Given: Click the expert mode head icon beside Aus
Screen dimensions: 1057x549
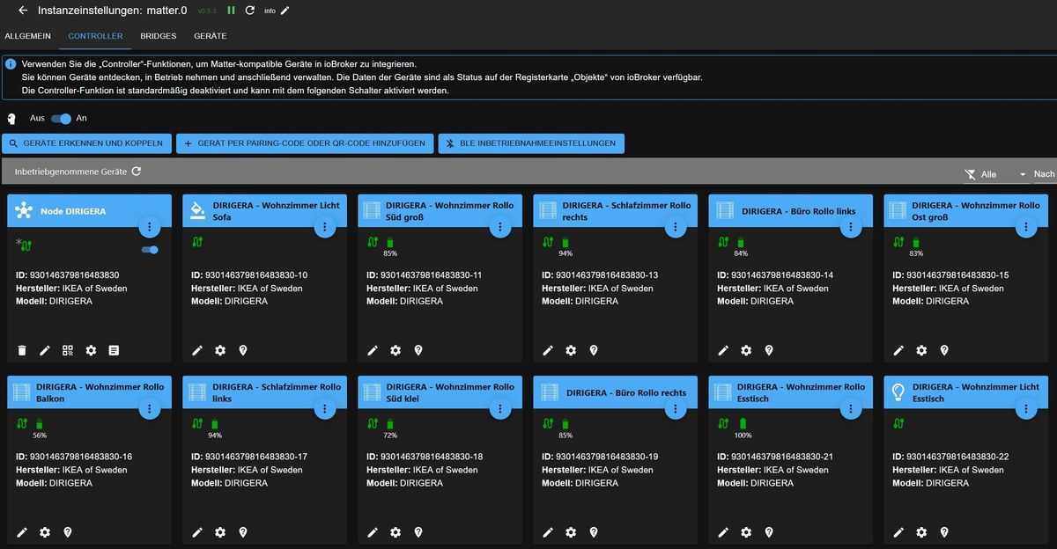Looking at the screenshot, I should point(12,118).
